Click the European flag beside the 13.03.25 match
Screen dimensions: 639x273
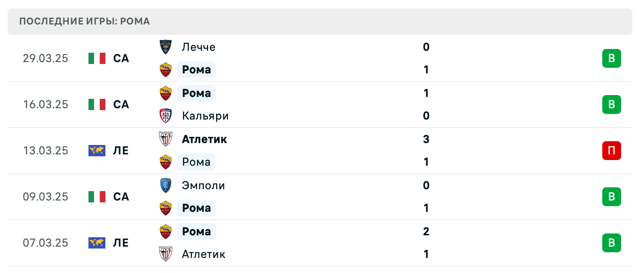pyautogui.click(x=96, y=151)
